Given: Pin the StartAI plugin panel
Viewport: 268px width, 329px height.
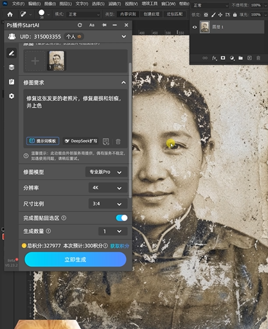Looking at the screenshot, I should coord(104,25).
